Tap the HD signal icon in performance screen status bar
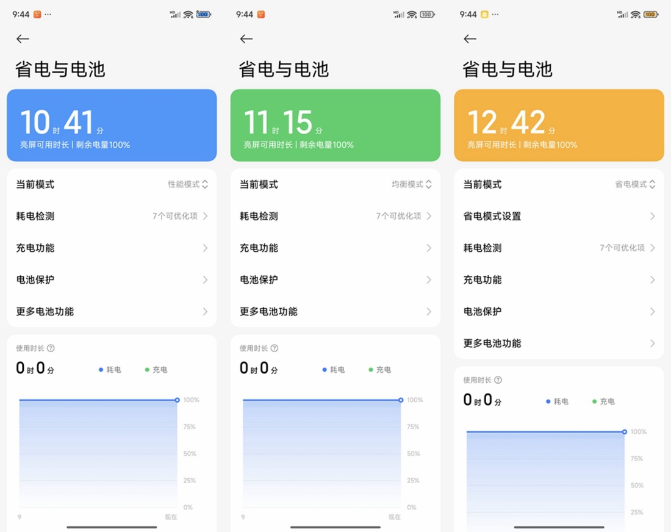The image size is (671, 532). pos(176,15)
